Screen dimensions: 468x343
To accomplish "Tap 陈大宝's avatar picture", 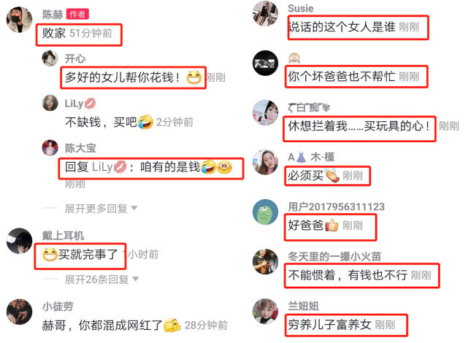I will tap(50, 147).
